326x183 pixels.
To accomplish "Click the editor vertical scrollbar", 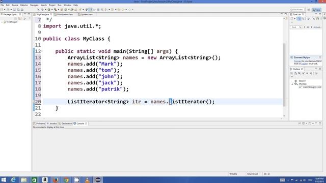I will click(x=284, y=75).
